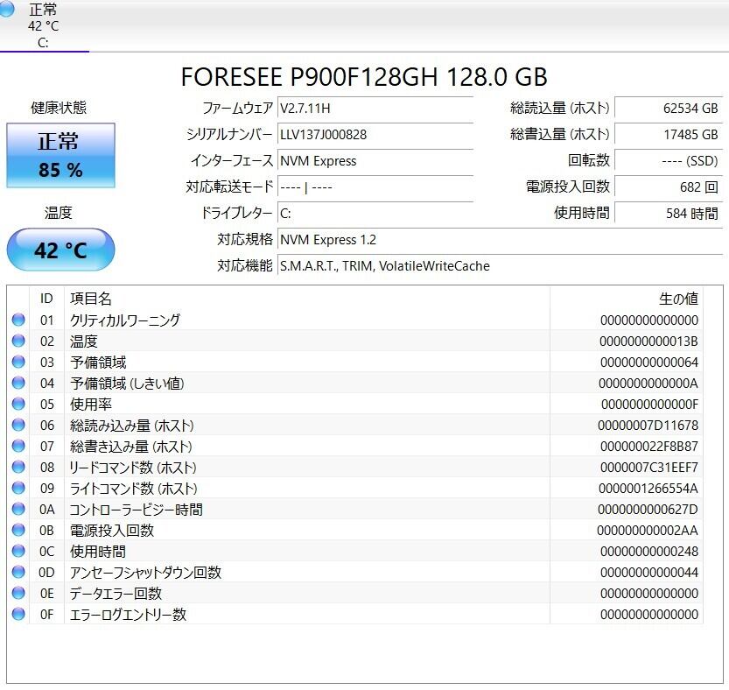Select the drive C: tab showing 42 °C
This screenshot has width=729, height=690.
point(43,26)
